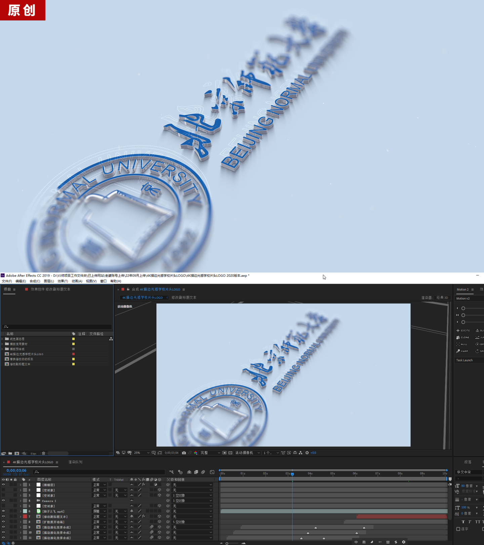Expand layer 4 Camera 1 properties
The width and height of the screenshot is (484, 545).
coord(21,501)
